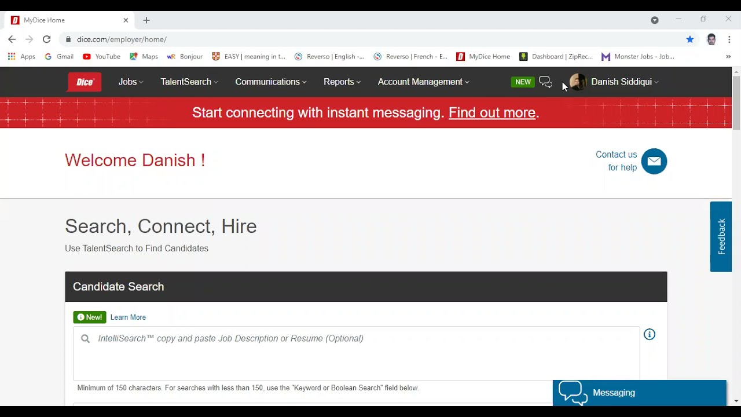Click the address bar URL
The width and height of the screenshot is (741, 417).
pyautogui.click(x=122, y=39)
